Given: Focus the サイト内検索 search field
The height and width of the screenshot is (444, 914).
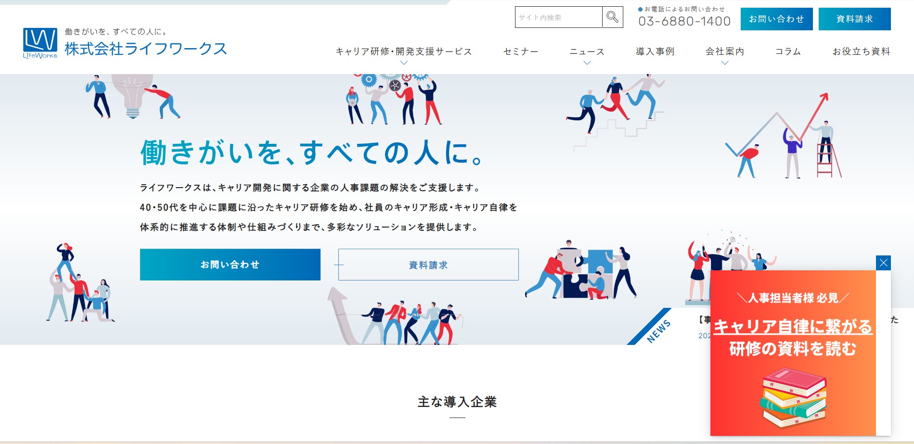Looking at the screenshot, I should click(x=559, y=17).
